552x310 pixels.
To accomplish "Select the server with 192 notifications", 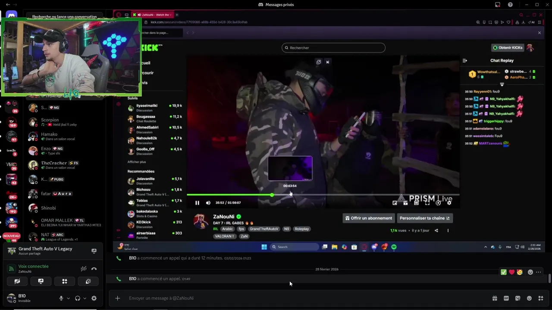I will (x=12, y=208).
